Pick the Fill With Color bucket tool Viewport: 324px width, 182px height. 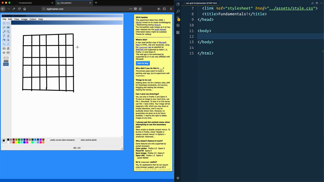point(8,27)
